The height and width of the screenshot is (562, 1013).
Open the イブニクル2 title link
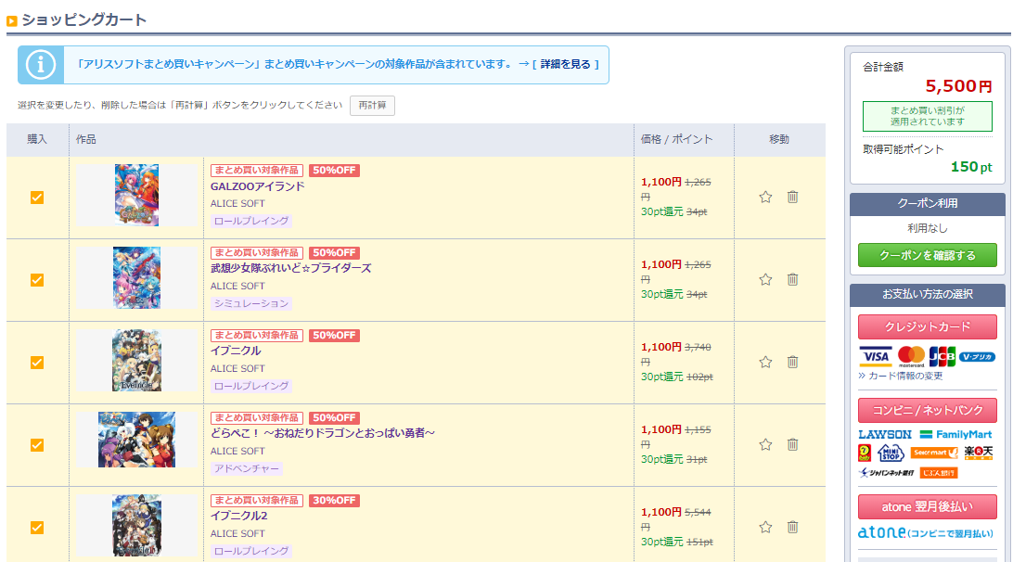239,517
